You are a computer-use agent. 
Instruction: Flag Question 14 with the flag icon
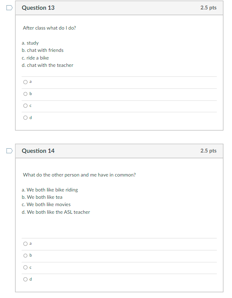[x=10, y=151]
